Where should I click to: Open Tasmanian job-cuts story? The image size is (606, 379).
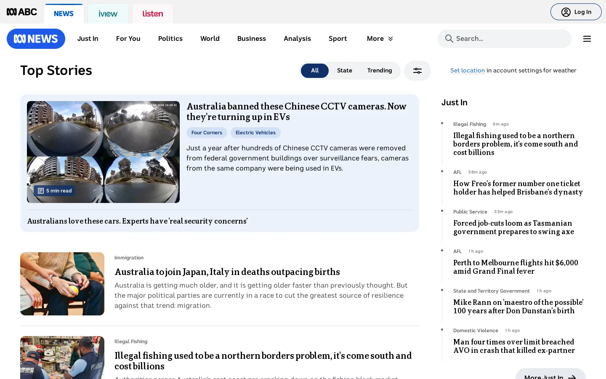(513, 227)
